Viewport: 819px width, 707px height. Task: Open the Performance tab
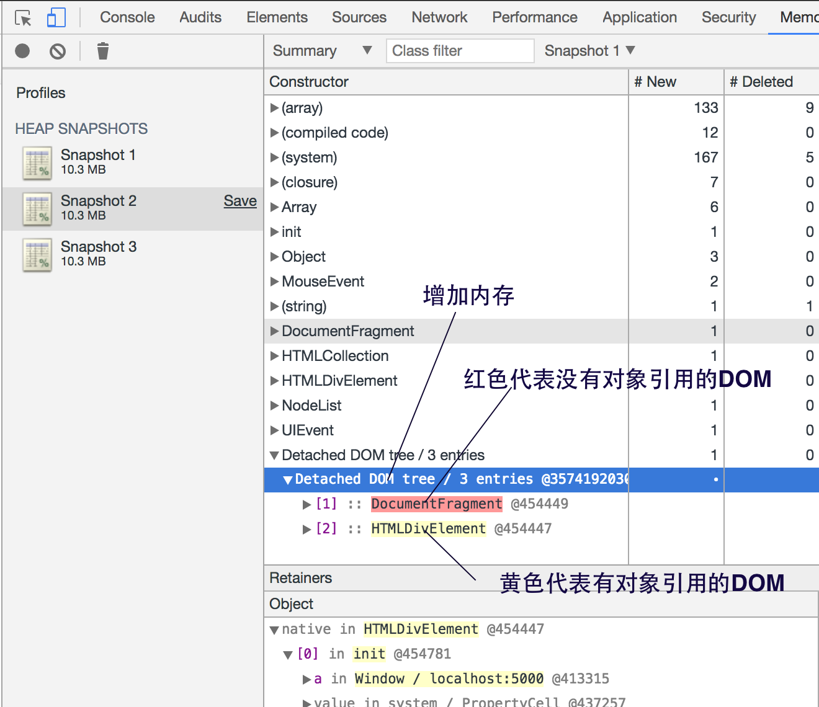click(x=535, y=17)
